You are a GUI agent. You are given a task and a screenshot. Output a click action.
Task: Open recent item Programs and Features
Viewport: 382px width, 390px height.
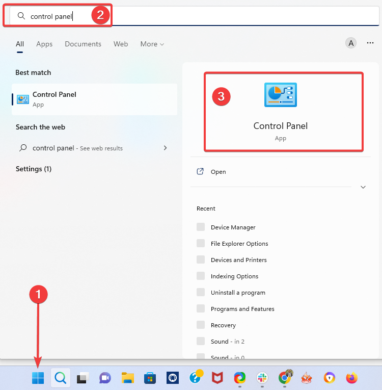tap(242, 308)
